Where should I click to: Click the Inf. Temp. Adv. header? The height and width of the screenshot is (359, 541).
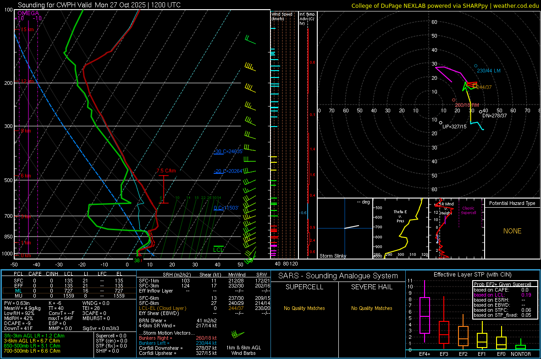[307, 19]
